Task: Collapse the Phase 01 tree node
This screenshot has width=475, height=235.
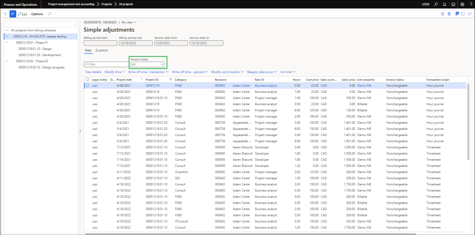Action: (x=8, y=43)
